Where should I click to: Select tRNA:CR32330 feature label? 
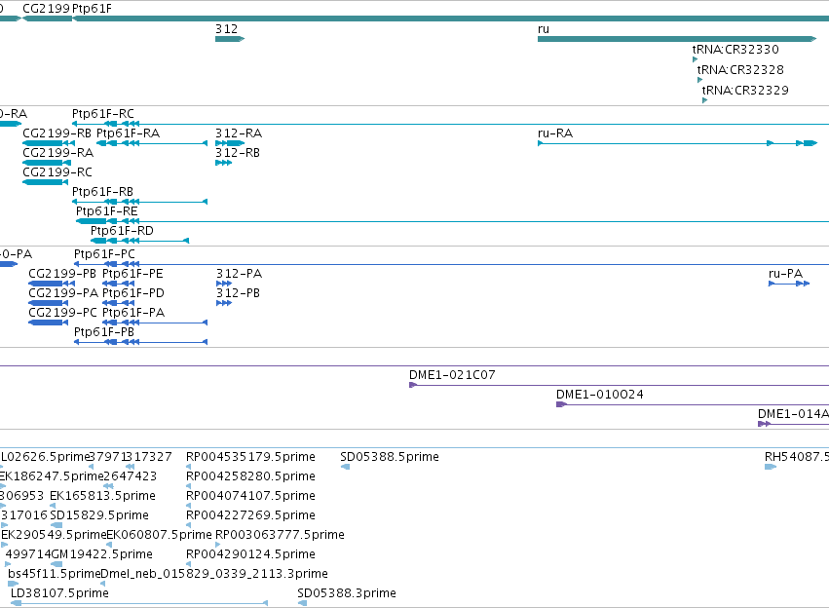click(735, 49)
